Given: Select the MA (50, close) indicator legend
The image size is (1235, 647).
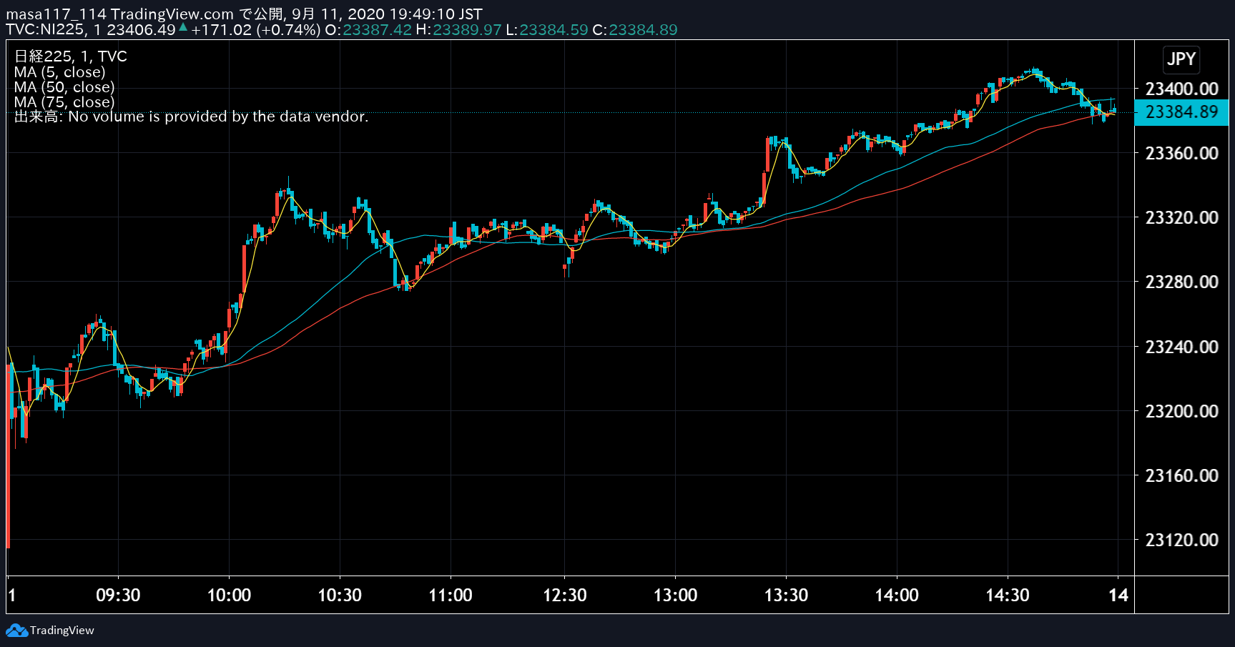Looking at the screenshot, I should (x=64, y=87).
